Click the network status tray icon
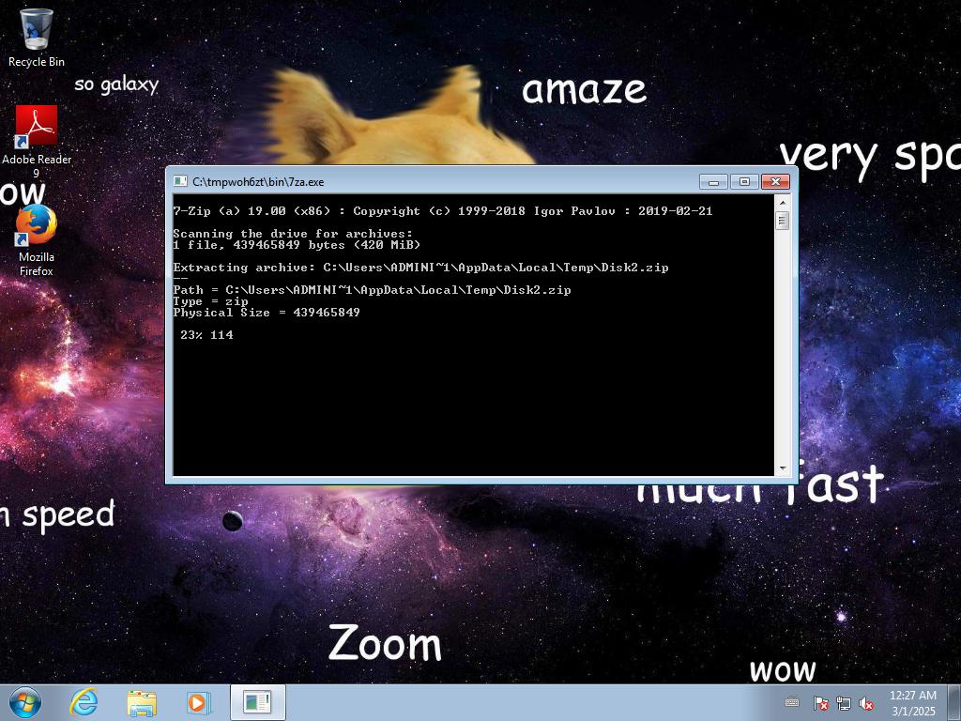Screen dimensions: 961x721 844,703
